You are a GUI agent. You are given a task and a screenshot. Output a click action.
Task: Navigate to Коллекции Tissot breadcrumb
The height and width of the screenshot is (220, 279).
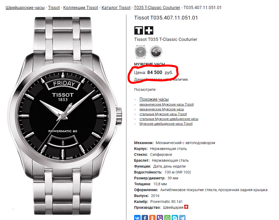point(81,8)
